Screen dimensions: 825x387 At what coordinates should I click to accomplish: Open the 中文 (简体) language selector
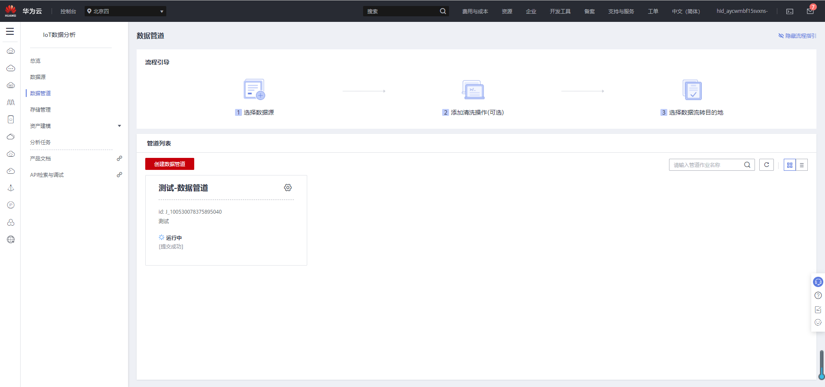coord(686,12)
